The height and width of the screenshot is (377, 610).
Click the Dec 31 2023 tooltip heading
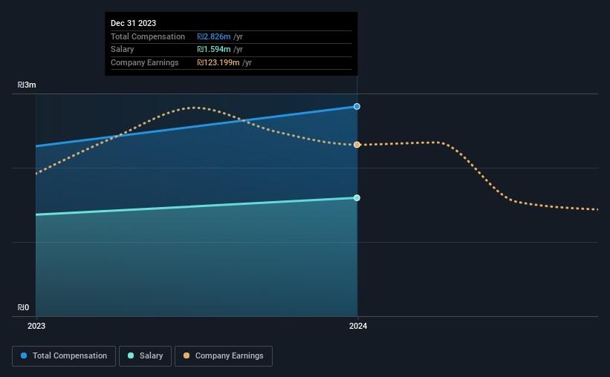tap(134, 23)
